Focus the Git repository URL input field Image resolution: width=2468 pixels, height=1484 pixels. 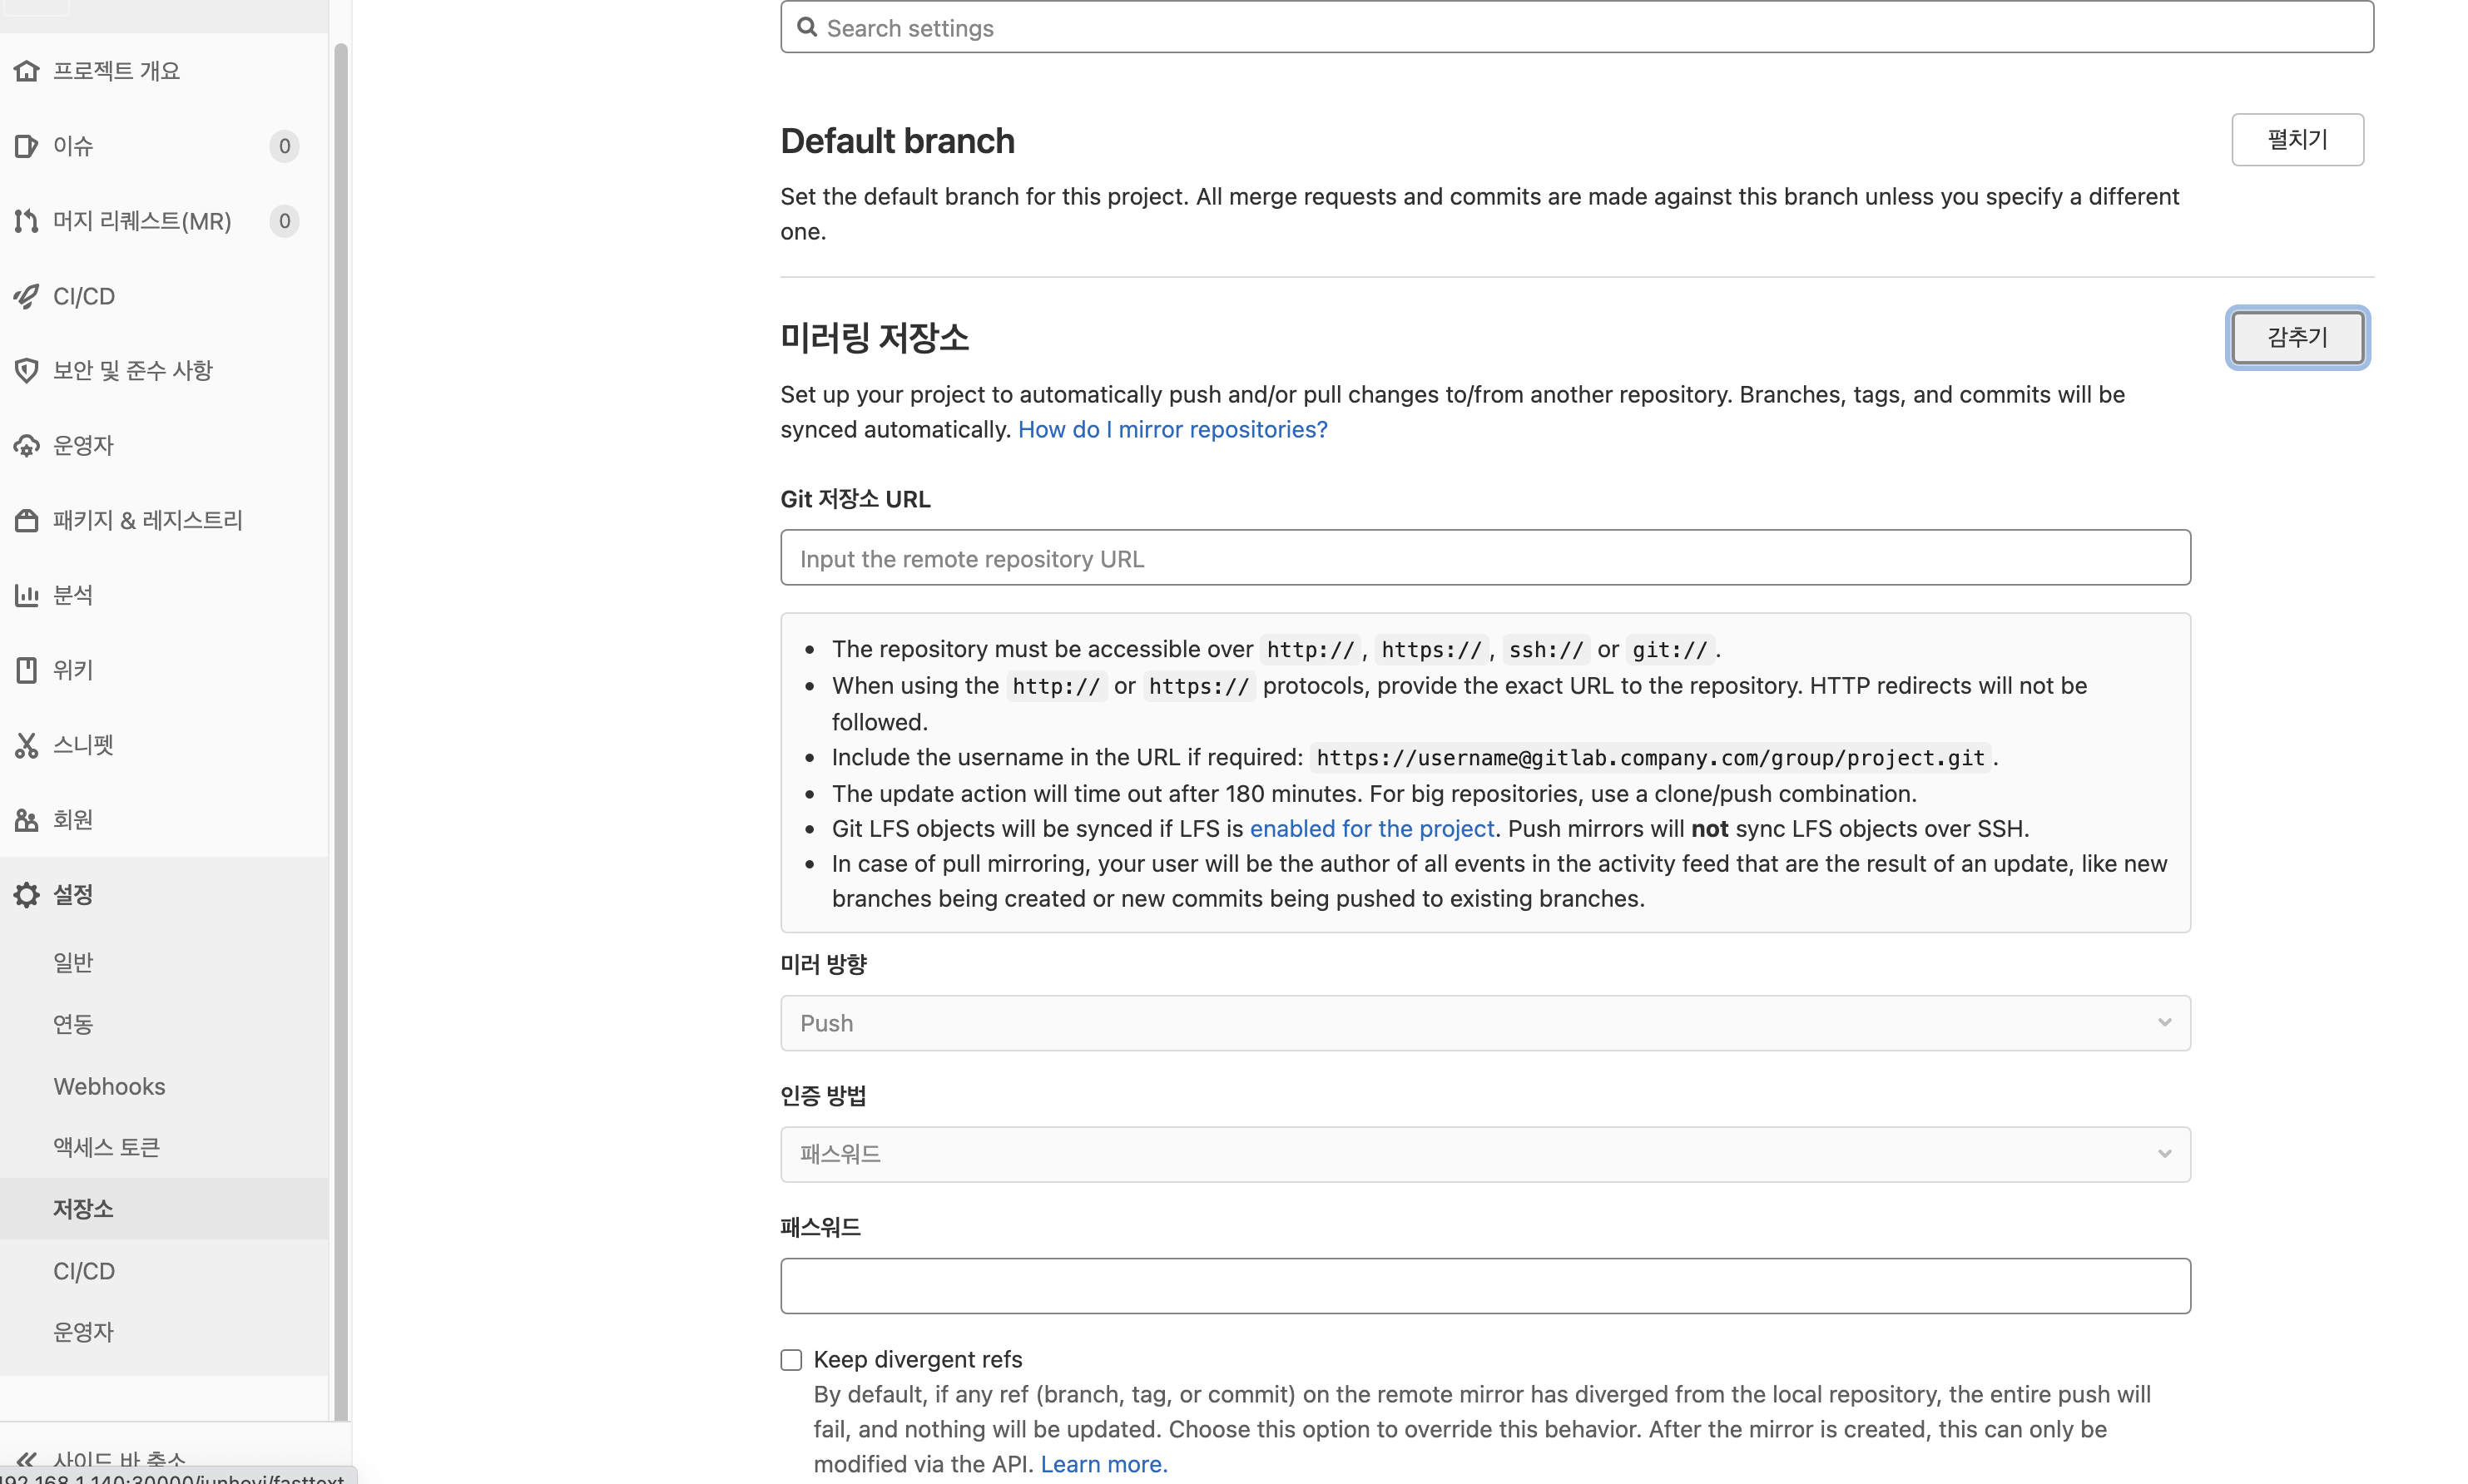1485,558
